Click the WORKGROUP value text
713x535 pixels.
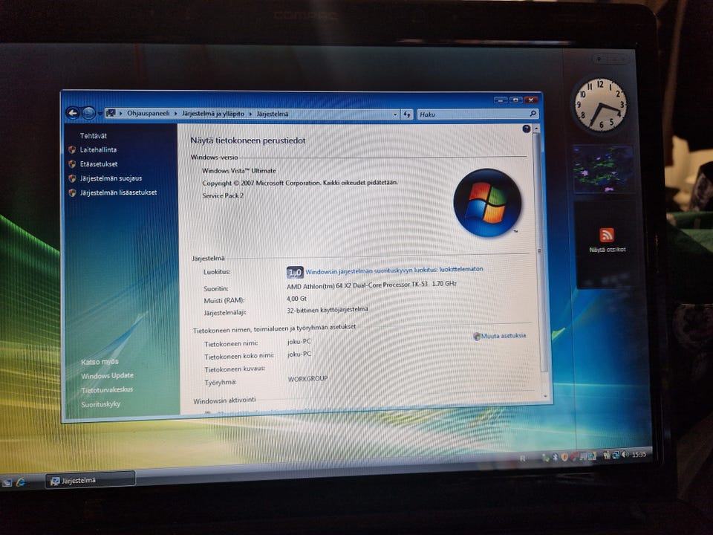[x=307, y=378]
